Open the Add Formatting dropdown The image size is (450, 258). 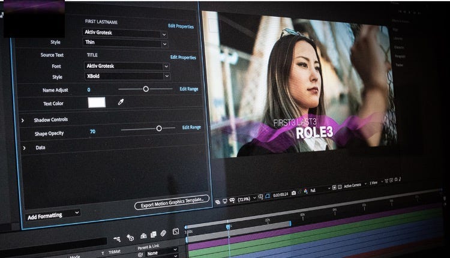point(52,215)
